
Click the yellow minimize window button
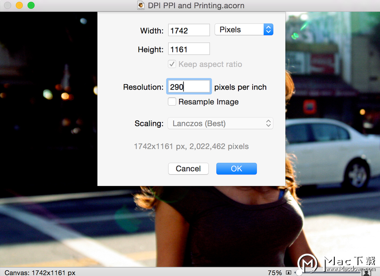[19, 5]
